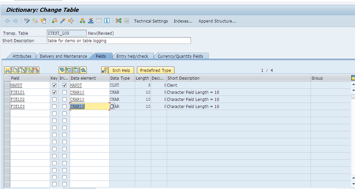
Task: Open the Indexes... option
Action: pos(183,21)
